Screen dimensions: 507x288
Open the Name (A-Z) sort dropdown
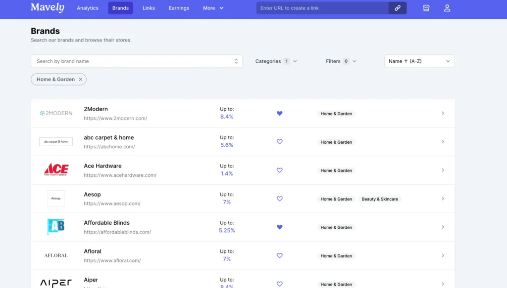[x=419, y=61]
